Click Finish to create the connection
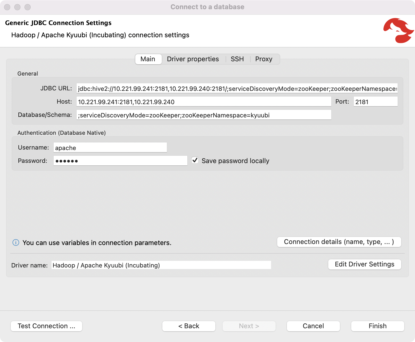Screen dimensions: 415x342 coord(378,326)
